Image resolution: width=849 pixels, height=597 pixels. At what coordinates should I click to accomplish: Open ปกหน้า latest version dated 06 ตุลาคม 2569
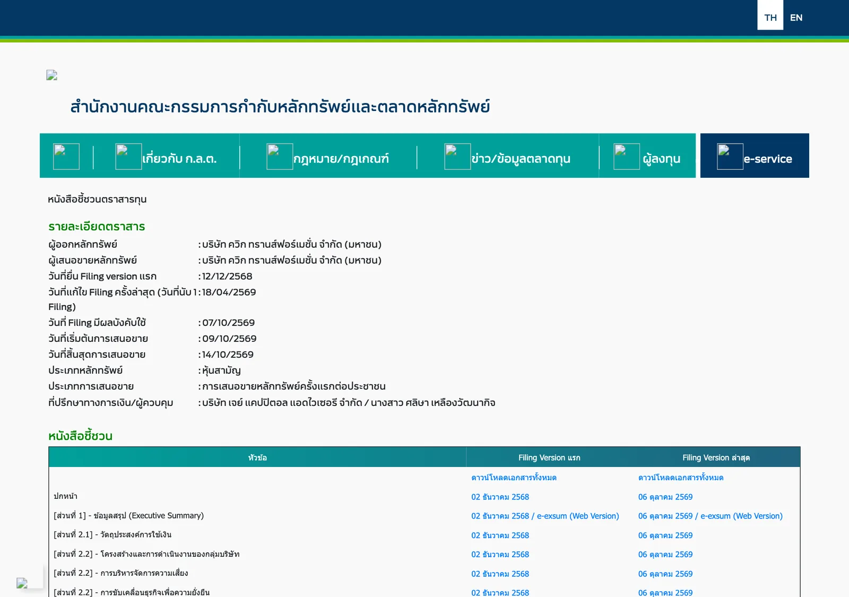click(665, 497)
